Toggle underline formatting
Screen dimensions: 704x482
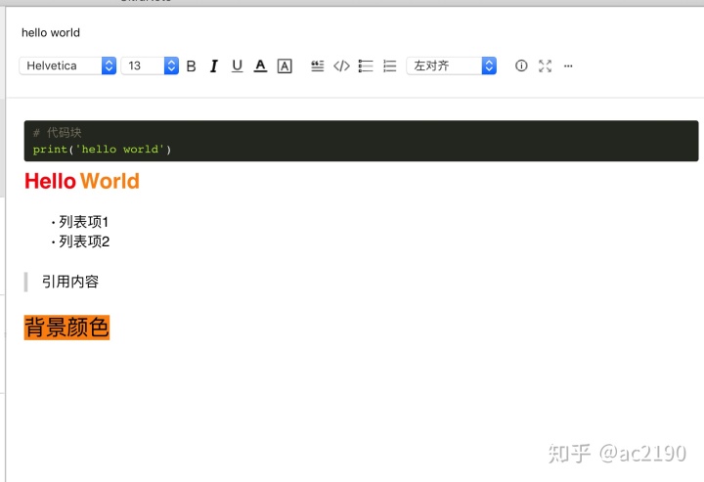tap(237, 66)
